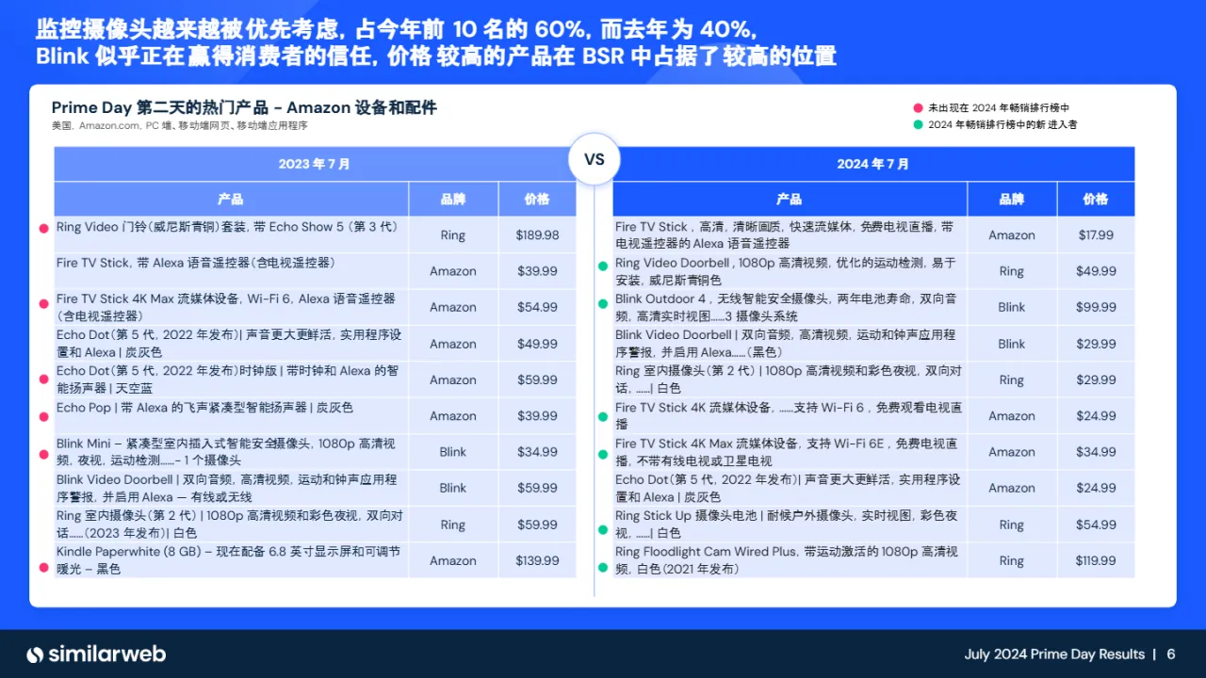Click the $139.99 price for Kindle Paperwhite

tap(537, 560)
